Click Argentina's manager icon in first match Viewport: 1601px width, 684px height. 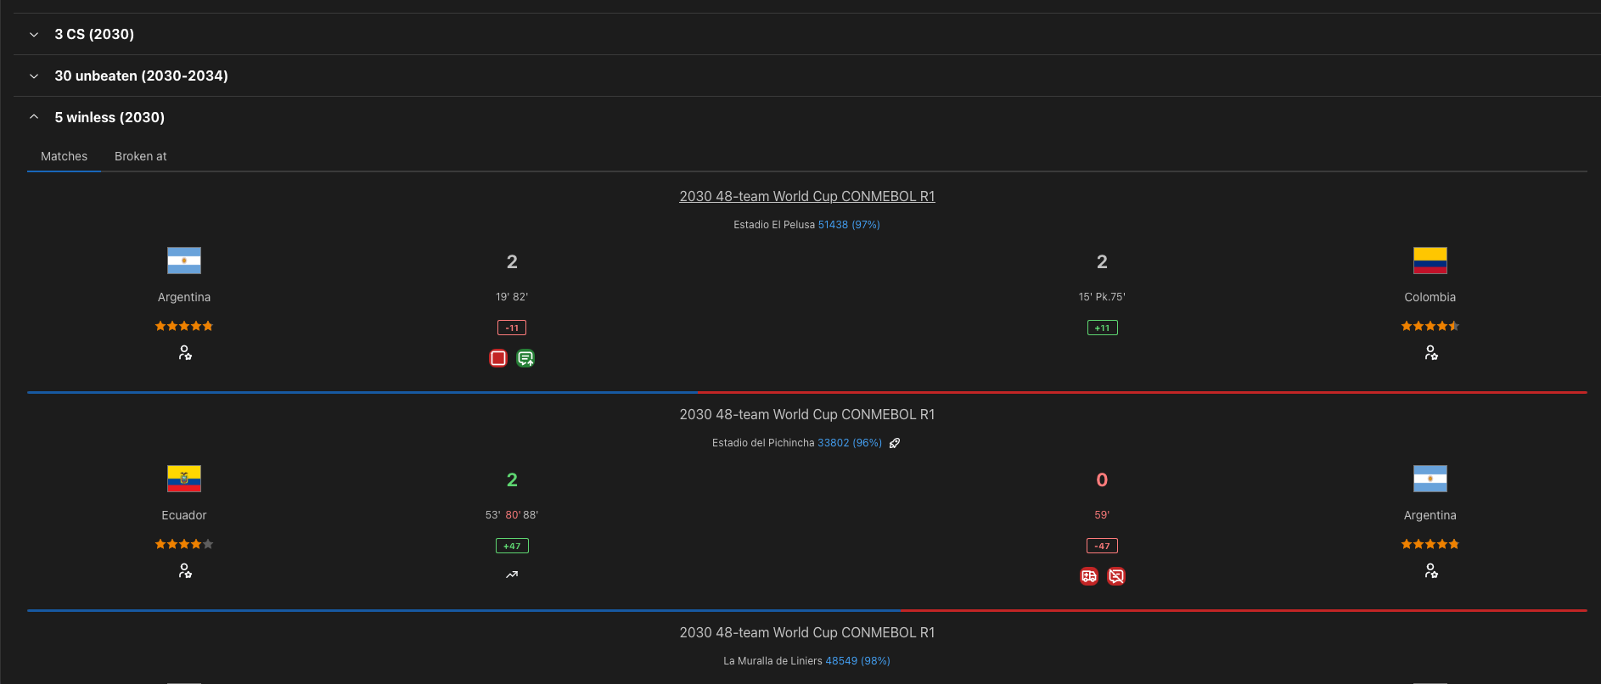(x=184, y=353)
